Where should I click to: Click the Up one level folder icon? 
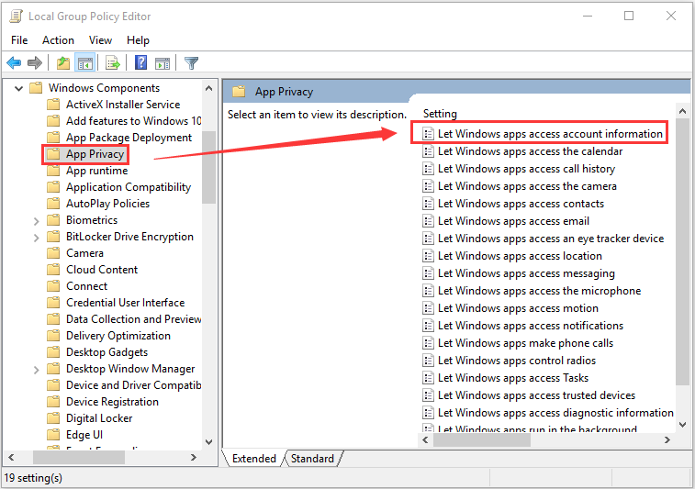point(63,63)
